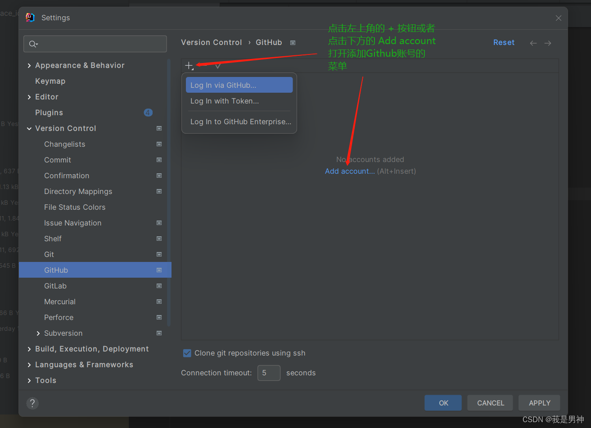Collapse the Version Control section

click(29, 129)
